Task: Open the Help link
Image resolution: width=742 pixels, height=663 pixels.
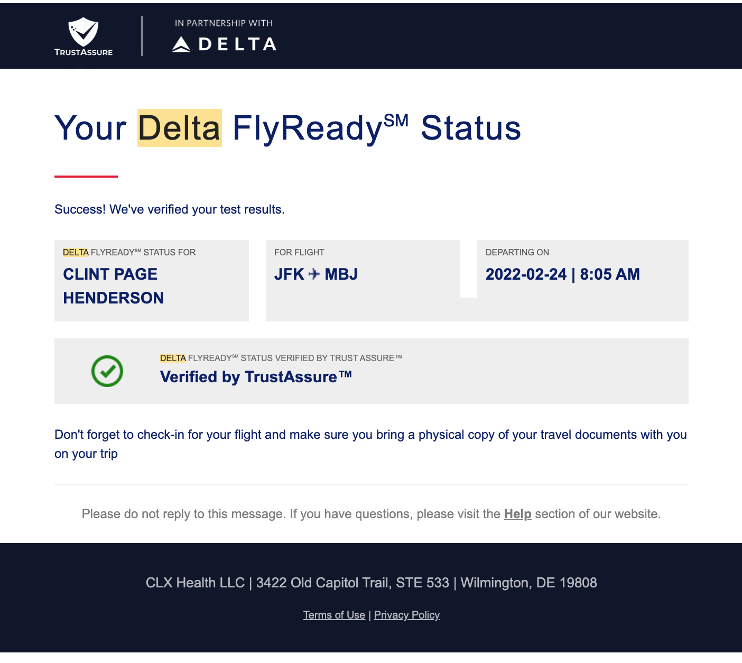Action: click(x=517, y=514)
